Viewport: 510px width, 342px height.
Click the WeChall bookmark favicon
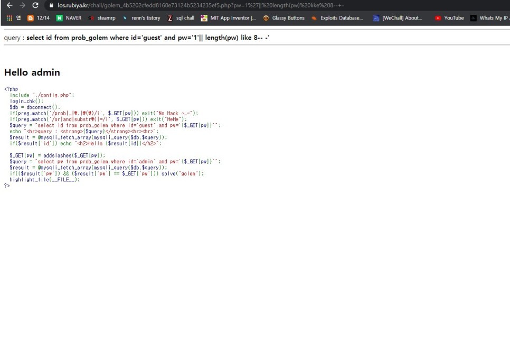click(x=376, y=18)
